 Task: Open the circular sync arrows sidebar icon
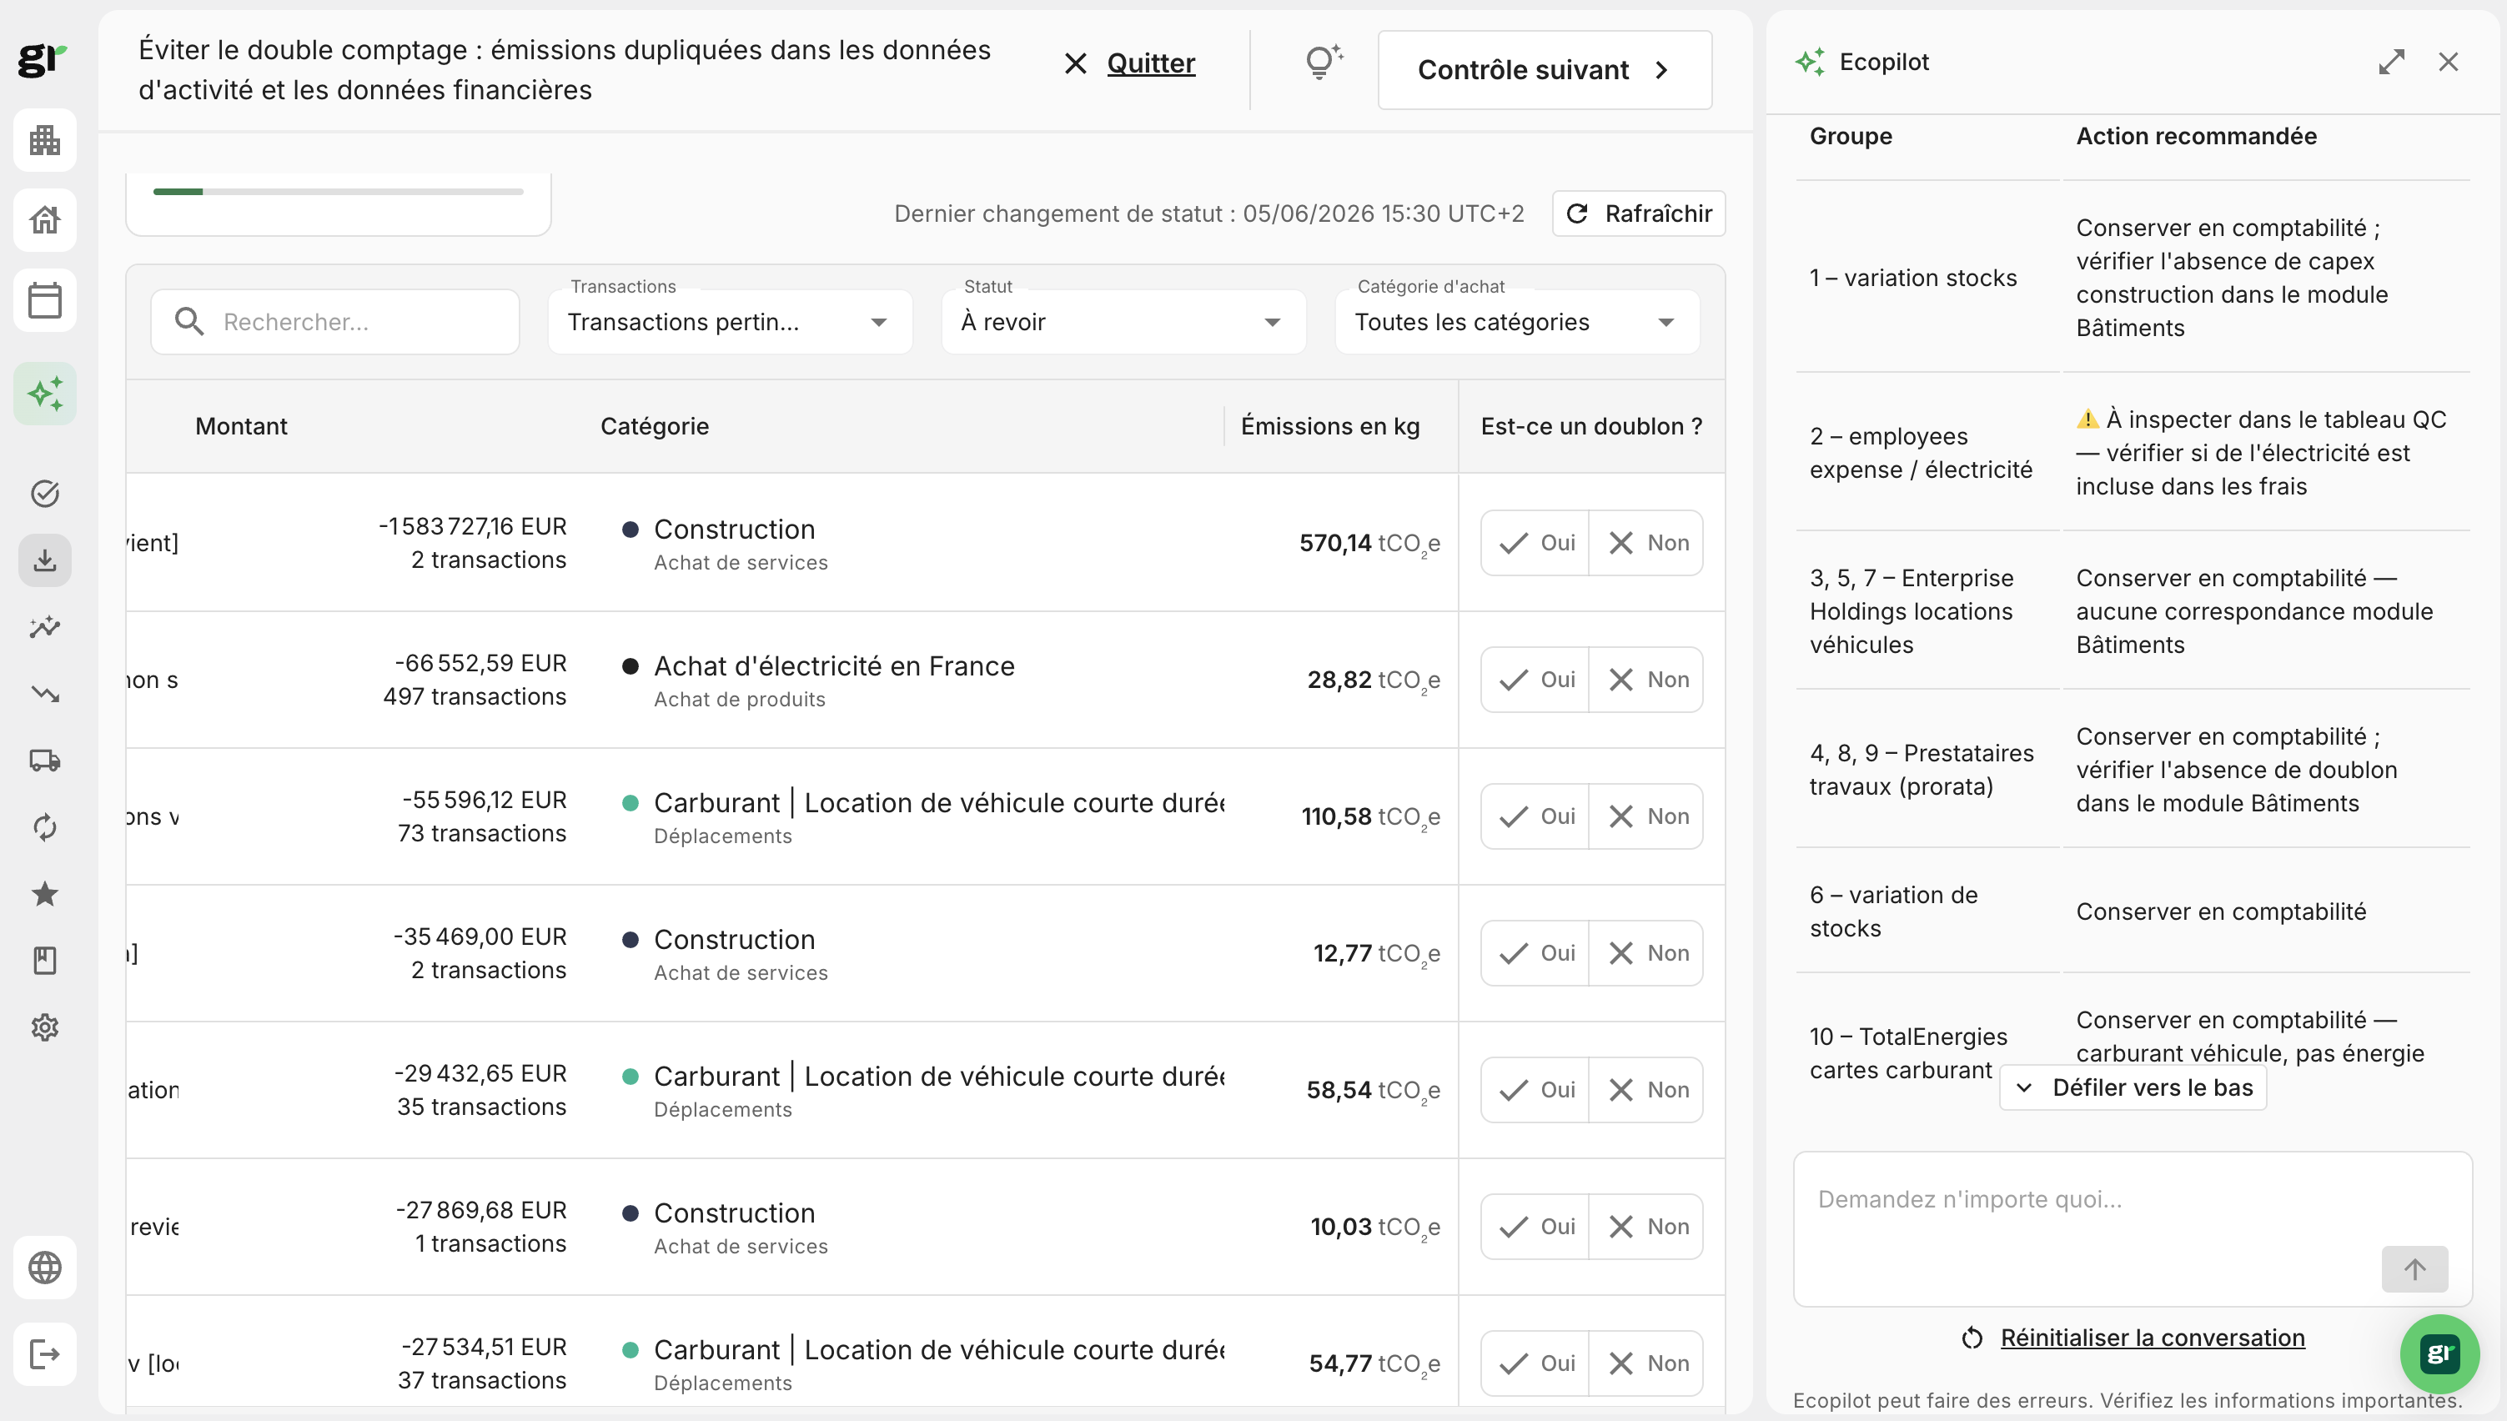click(45, 827)
